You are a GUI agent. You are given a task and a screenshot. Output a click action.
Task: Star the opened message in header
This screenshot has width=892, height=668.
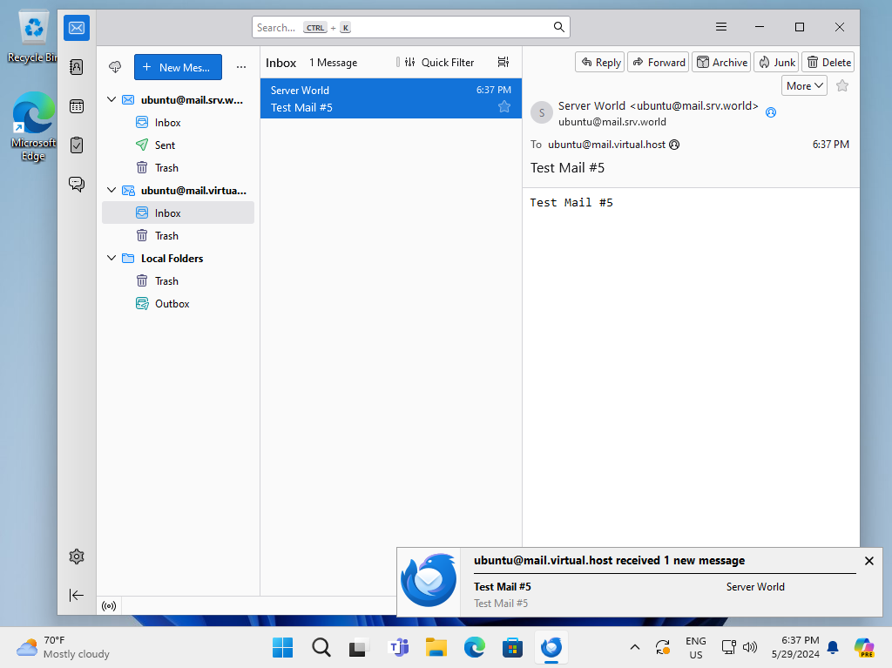click(x=842, y=86)
